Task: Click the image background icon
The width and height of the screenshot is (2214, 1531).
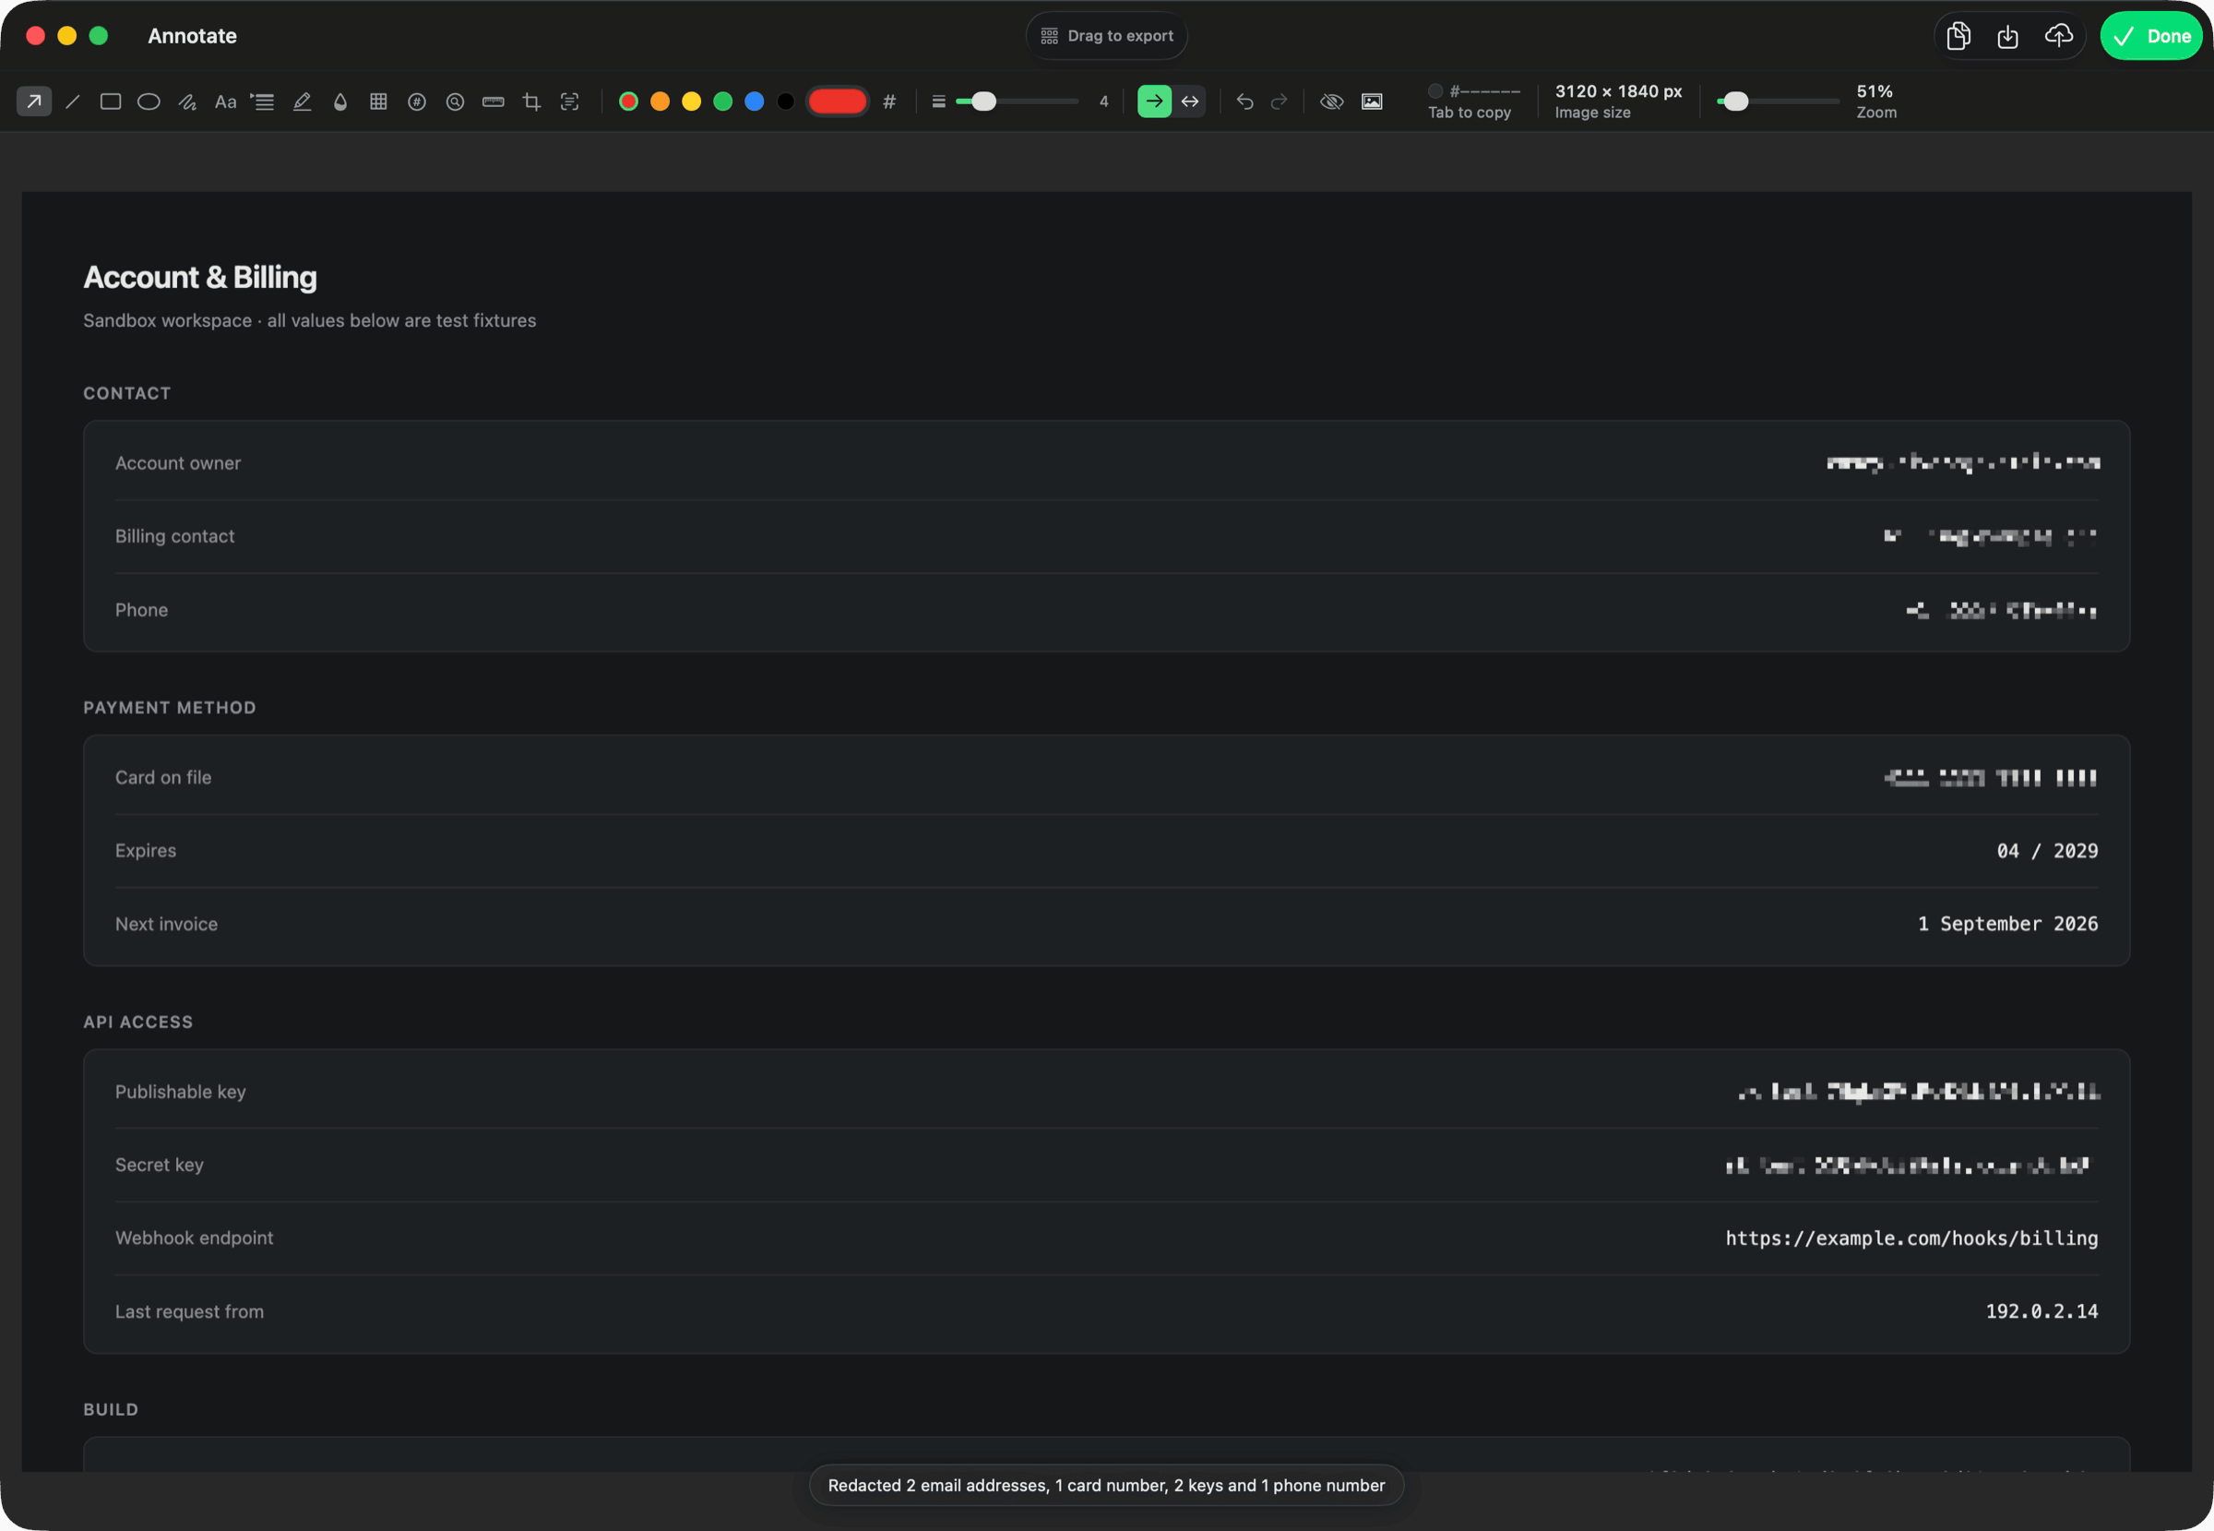Action: click(1372, 101)
